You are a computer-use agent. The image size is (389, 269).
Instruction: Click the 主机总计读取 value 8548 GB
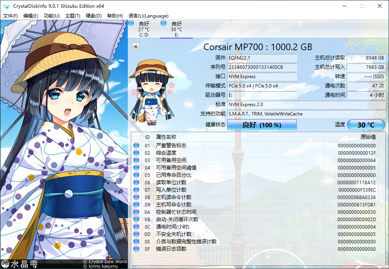click(x=366, y=58)
